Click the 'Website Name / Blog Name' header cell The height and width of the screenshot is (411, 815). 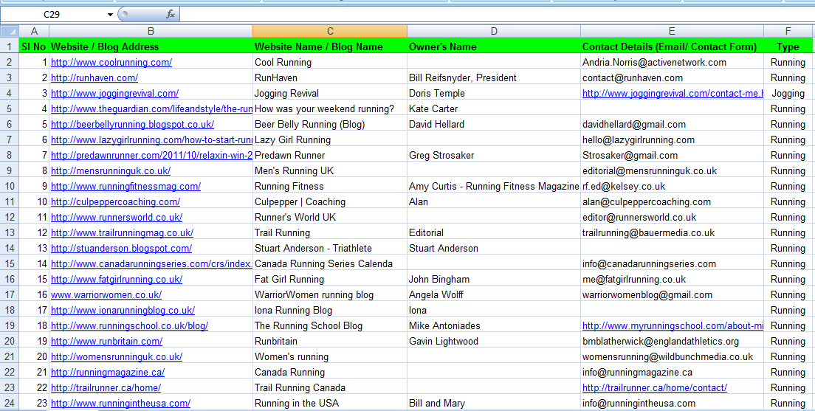(x=330, y=46)
